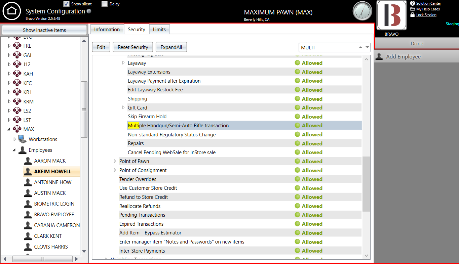Uncheck the Show silent checkbox
The height and width of the screenshot is (264, 459).
click(x=66, y=4)
